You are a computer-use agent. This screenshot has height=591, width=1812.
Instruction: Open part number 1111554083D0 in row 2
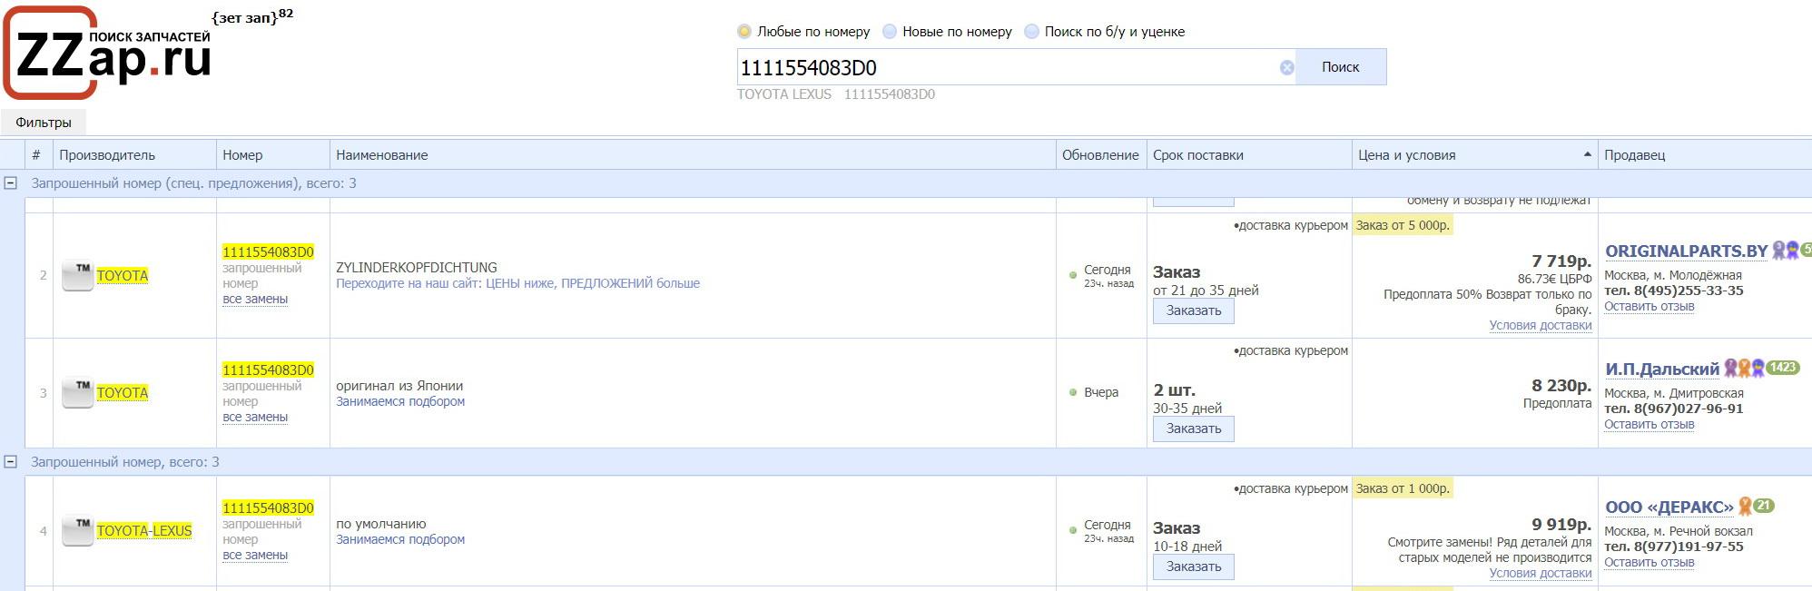[269, 252]
